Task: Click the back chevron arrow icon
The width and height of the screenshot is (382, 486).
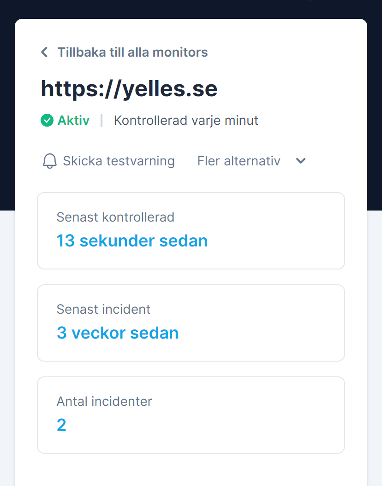Action: 44,52
